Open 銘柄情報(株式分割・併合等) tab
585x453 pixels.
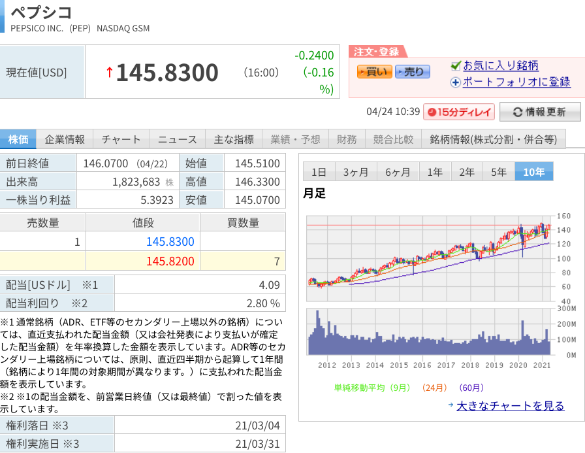[494, 139]
